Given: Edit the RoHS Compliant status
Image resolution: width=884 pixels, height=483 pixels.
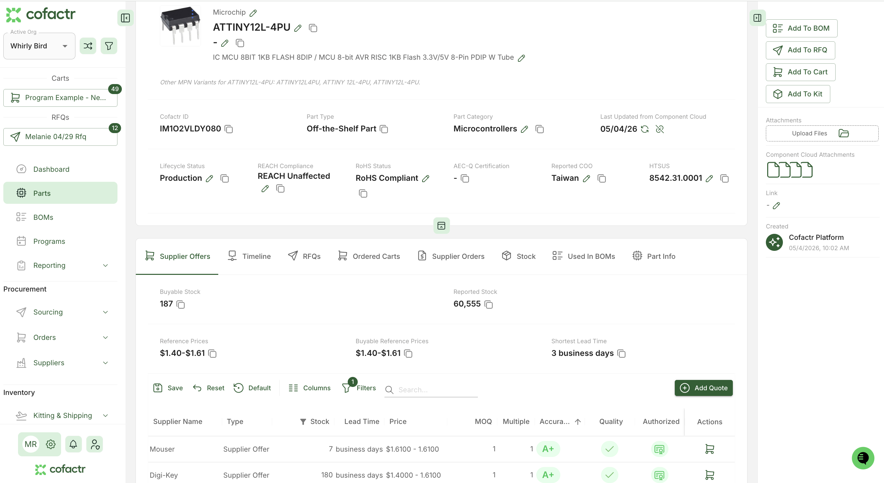Looking at the screenshot, I should point(425,179).
